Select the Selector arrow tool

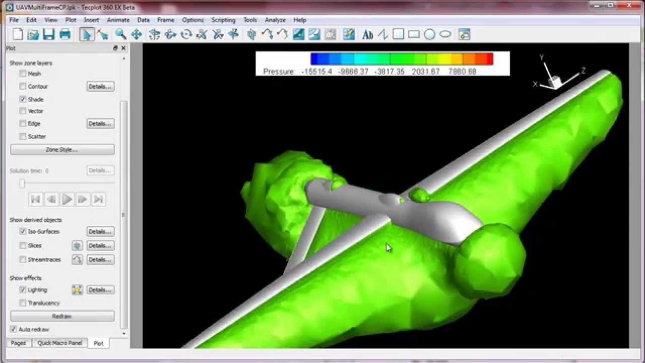click(86, 34)
